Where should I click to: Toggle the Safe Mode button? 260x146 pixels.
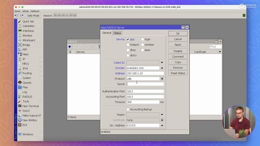pyautogui.click(x=33, y=15)
